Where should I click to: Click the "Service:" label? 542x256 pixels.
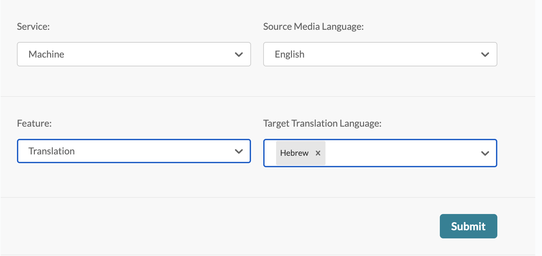[33, 26]
